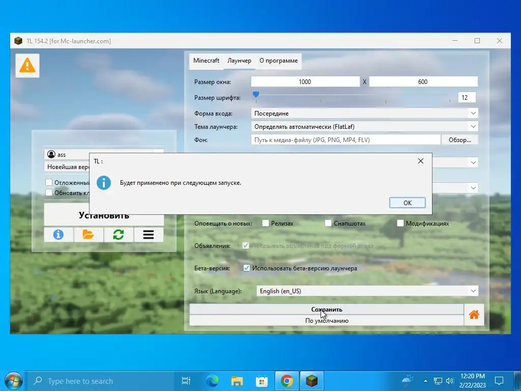This screenshot has width=521, height=391.
Task: Toggle the Отложенный checkbox
Action: click(x=49, y=182)
